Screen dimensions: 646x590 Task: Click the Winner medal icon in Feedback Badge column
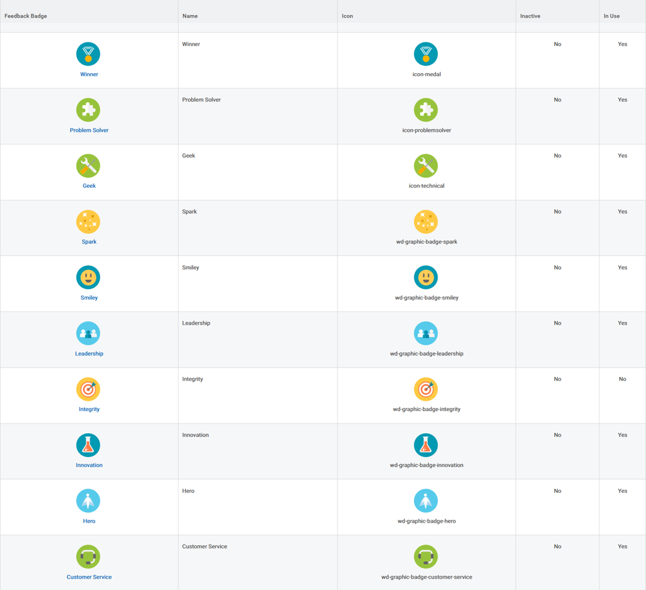(x=88, y=54)
